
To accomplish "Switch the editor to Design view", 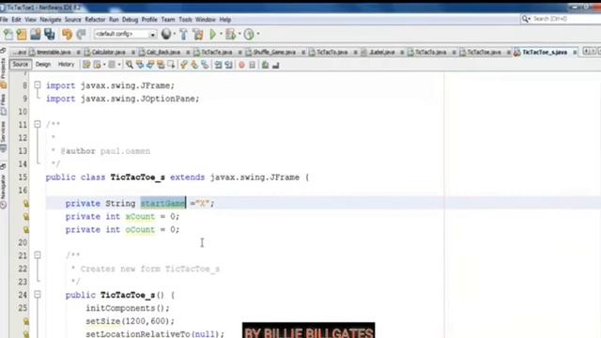I will pyautogui.click(x=43, y=65).
